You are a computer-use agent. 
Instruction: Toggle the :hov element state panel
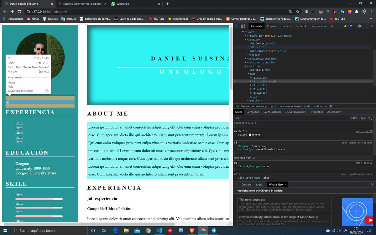click(x=354, y=118)
